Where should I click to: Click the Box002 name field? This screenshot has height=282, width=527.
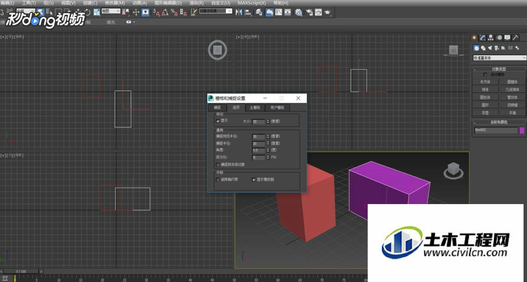click(x=496, y=130)
